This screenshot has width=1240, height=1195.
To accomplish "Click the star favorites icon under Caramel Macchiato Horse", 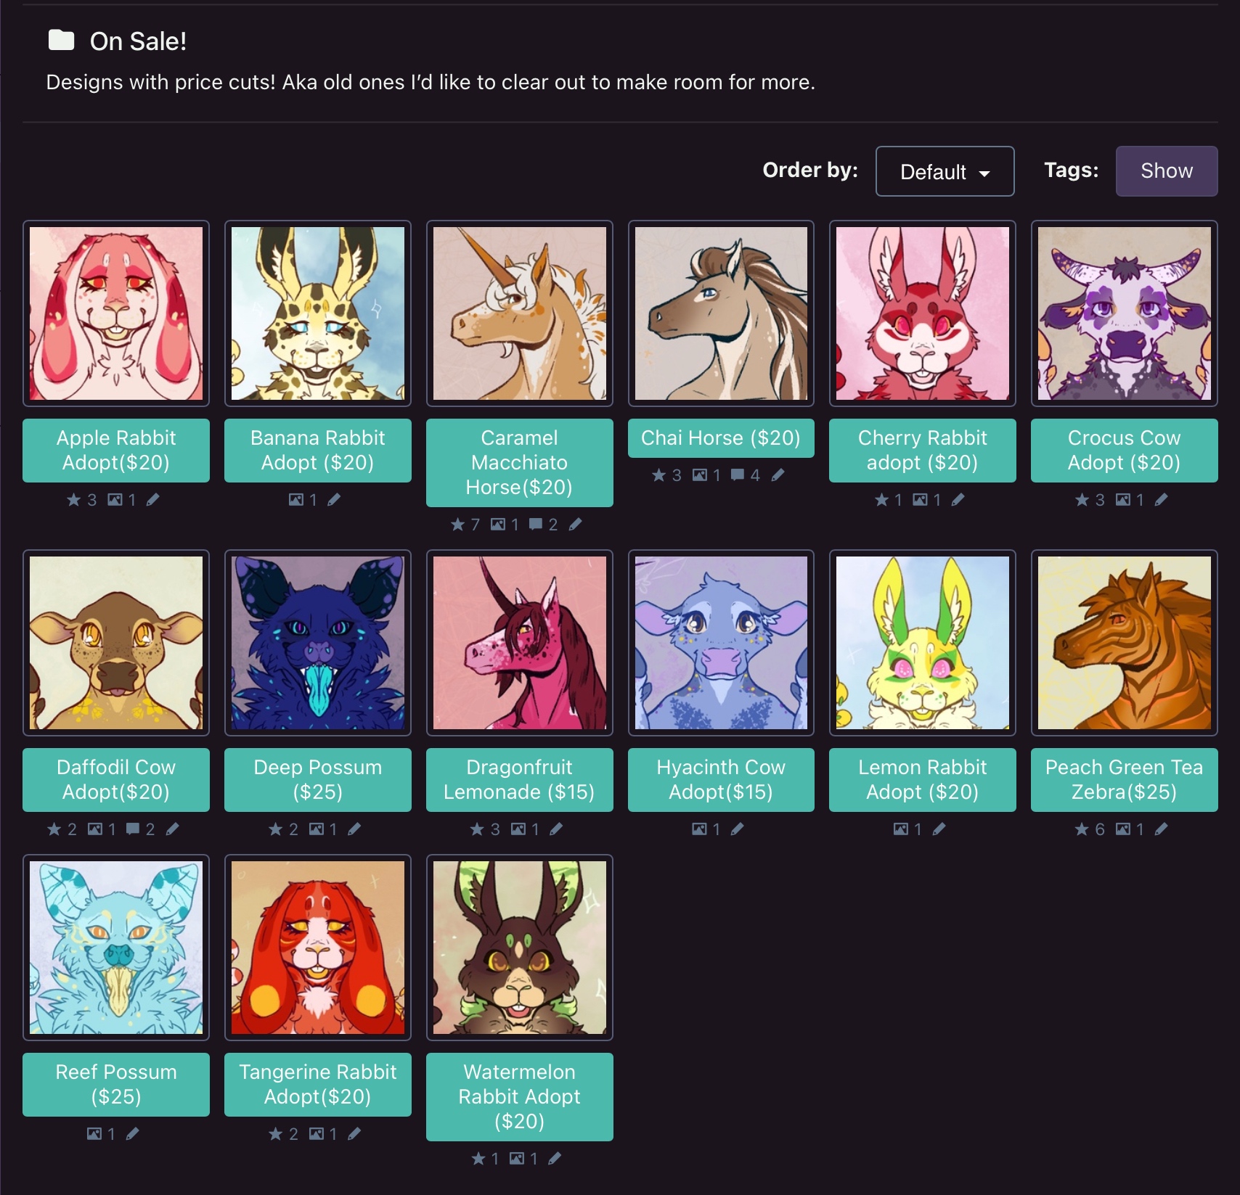I will tap(457, 525).
